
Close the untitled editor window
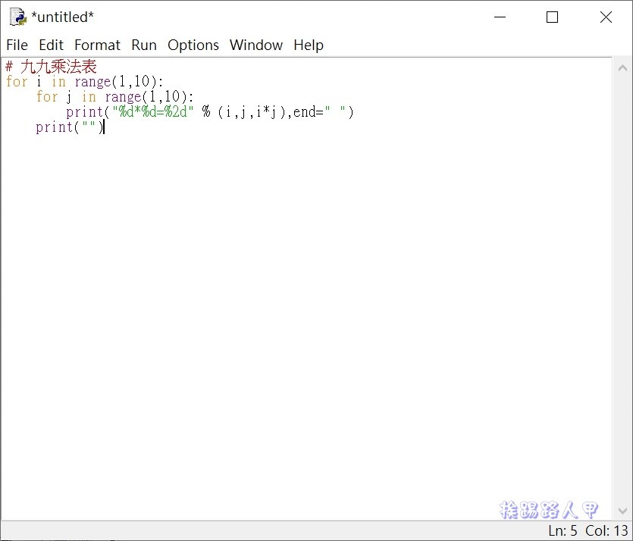tap(606, 17)
